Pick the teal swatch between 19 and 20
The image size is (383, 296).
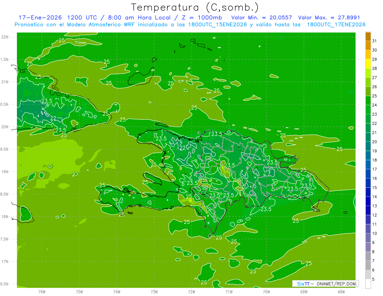pyautogui.click(x=368, y=146)
